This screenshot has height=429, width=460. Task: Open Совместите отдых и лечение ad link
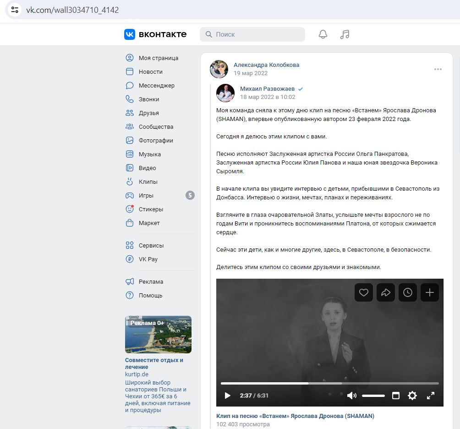click(154, 363)
